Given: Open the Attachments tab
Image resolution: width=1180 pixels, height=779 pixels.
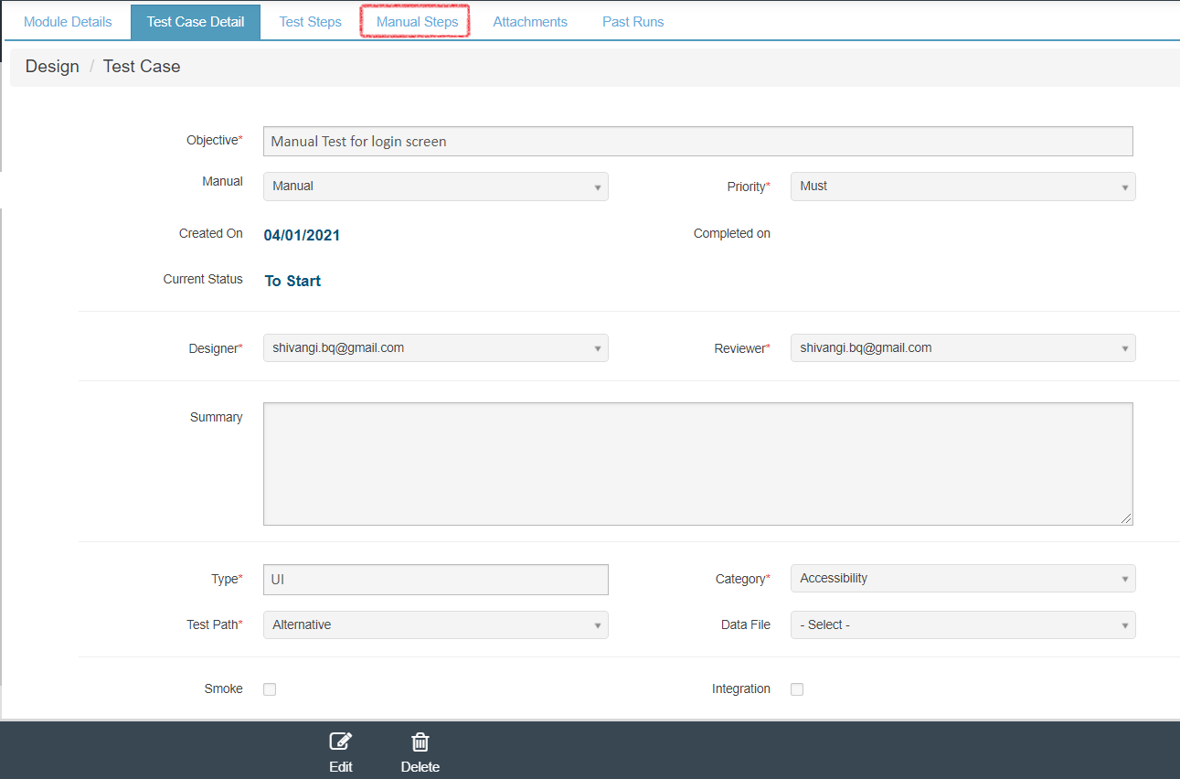Looking at the screenshot, I should pyautogui.click(x=530, y=22).
